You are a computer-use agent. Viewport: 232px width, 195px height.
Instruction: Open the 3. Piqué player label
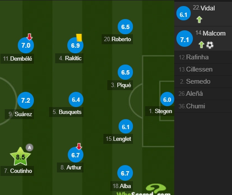pos(120,85)
